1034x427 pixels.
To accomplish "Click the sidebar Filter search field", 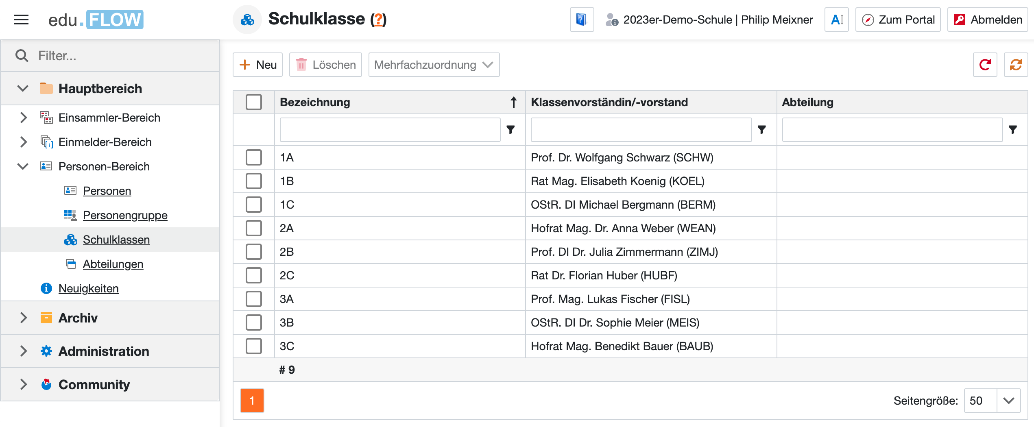I will [x=122, y=56].
